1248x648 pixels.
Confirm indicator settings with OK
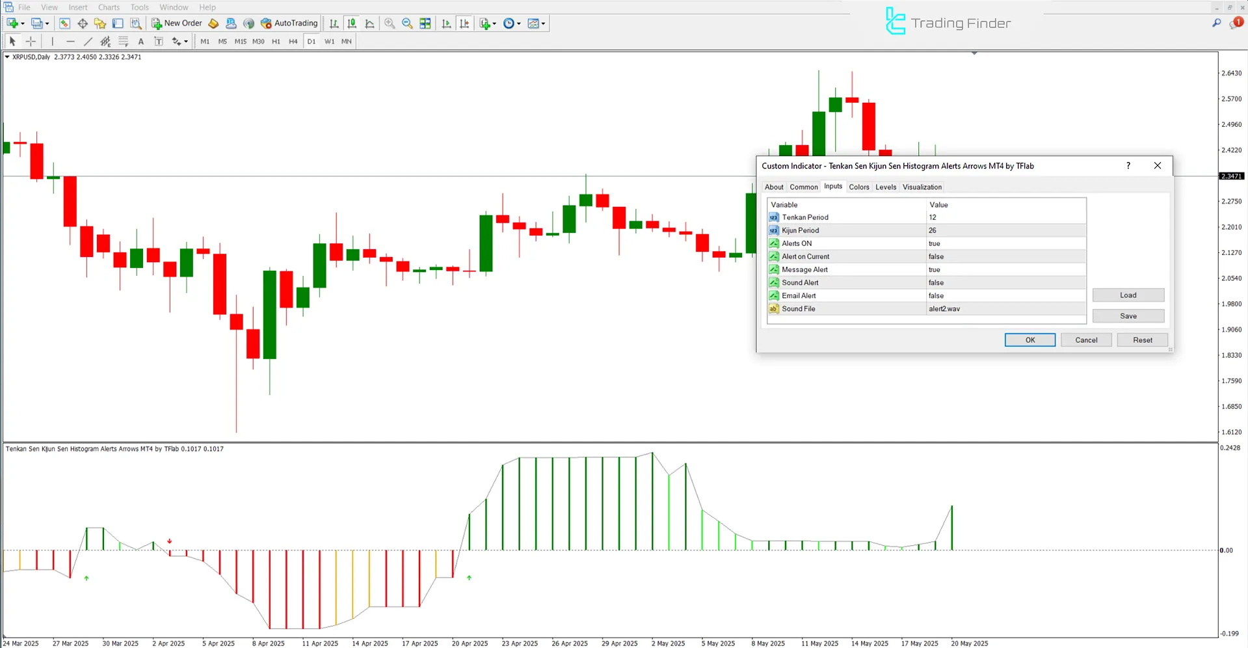click(x=1029, y=340)
